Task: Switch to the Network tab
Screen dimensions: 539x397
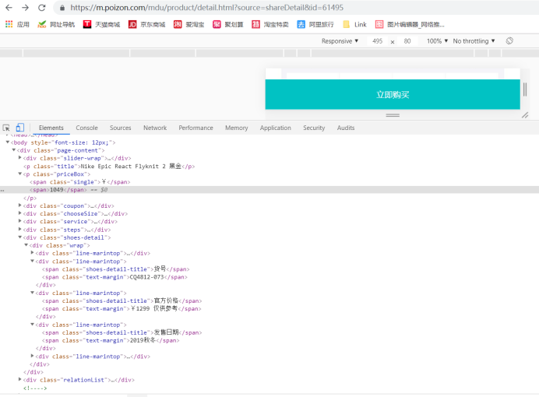Action: tap(155, 128)
